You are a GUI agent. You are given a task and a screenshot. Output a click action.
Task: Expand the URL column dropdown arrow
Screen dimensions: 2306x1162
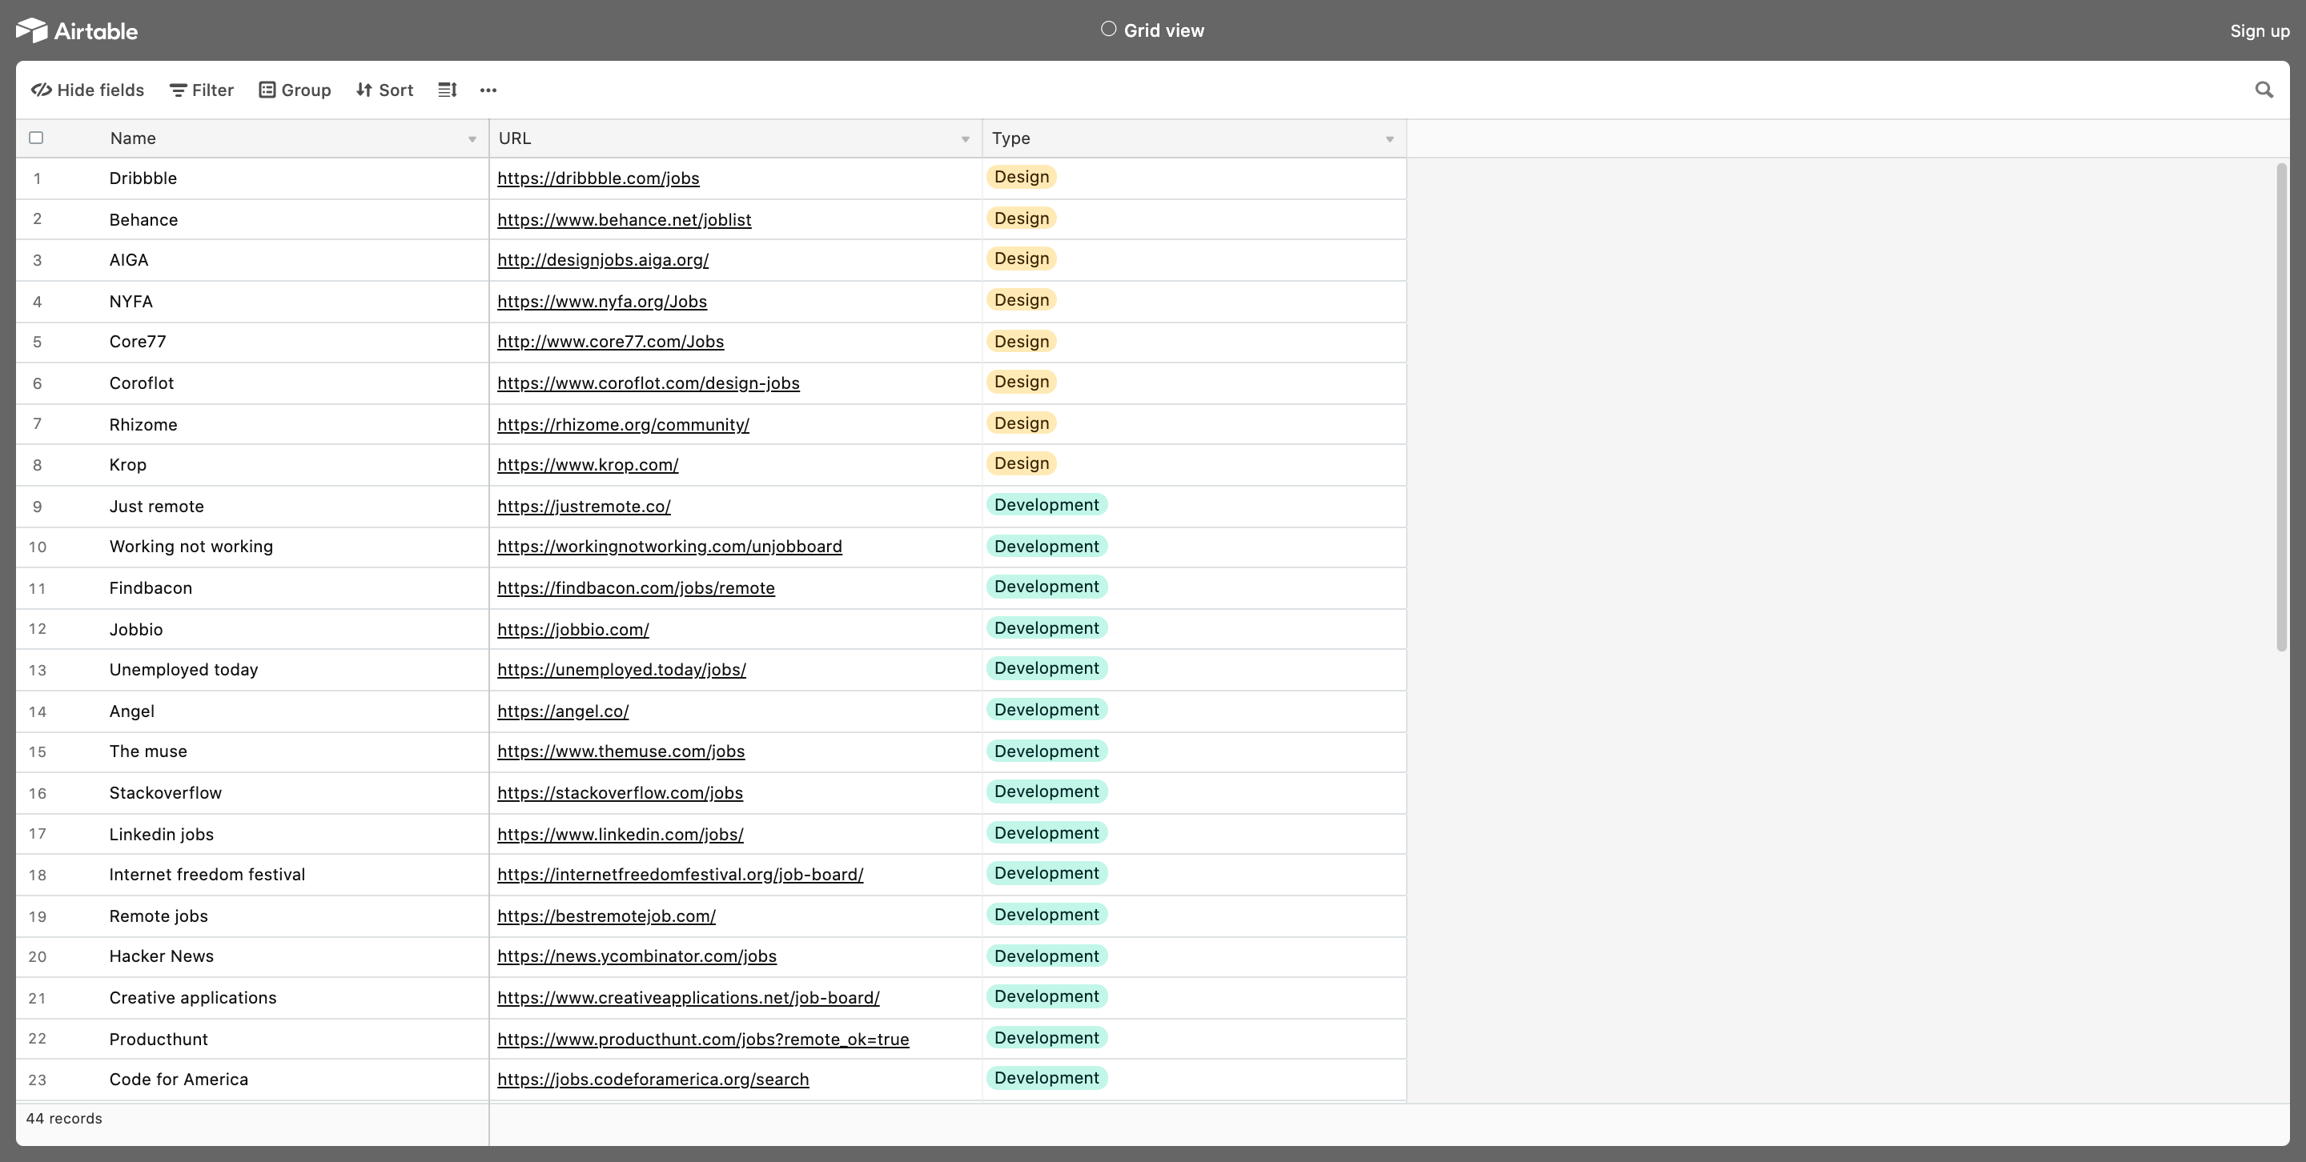pyautogui.click(x=965, y=139)
